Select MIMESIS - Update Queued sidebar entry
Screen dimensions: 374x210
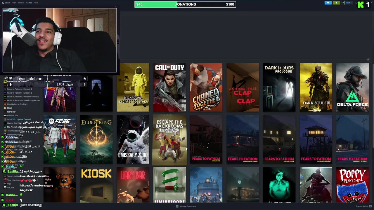(x=19, y=119)
